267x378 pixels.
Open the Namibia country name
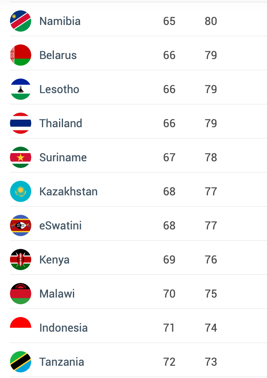click(60, 21)
